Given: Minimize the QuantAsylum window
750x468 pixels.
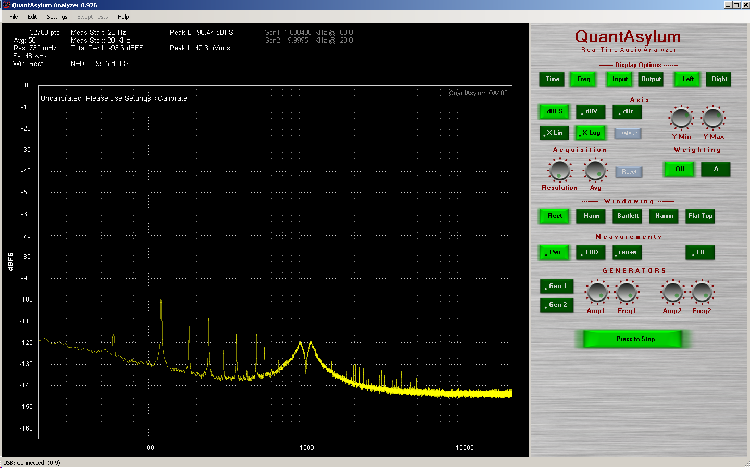Looking at the screenshot, I should coord(728,5).
